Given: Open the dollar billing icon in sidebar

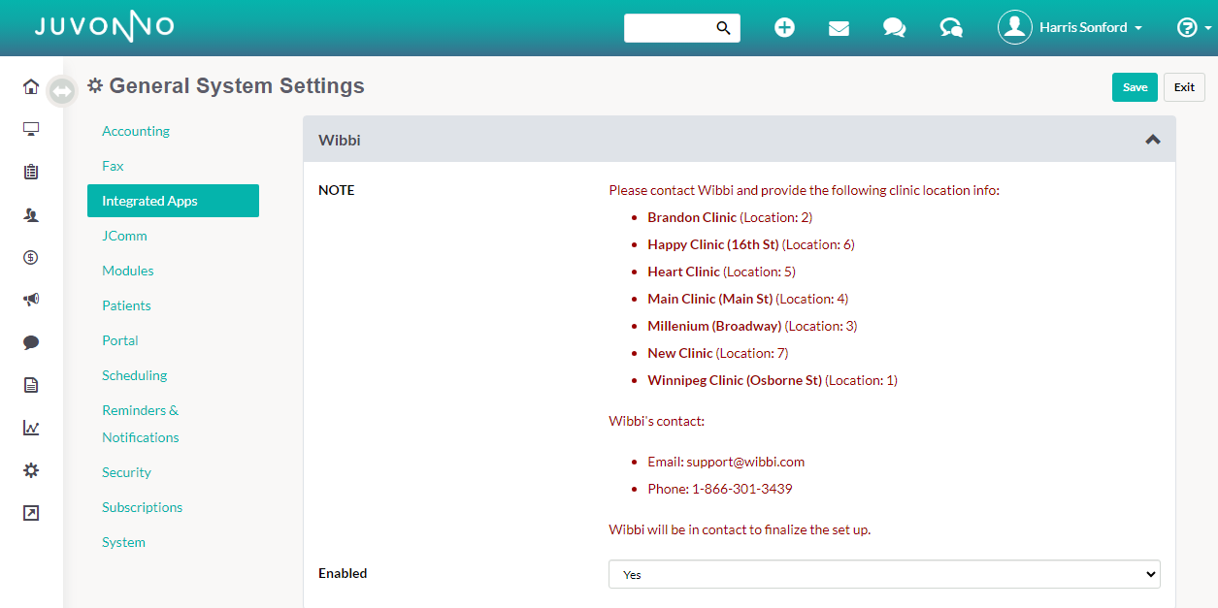Looking at the screenshot, I should 31,257.
